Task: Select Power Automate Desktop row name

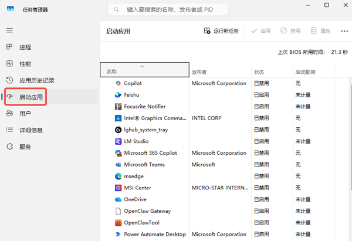Action: [x=155, y=235]
